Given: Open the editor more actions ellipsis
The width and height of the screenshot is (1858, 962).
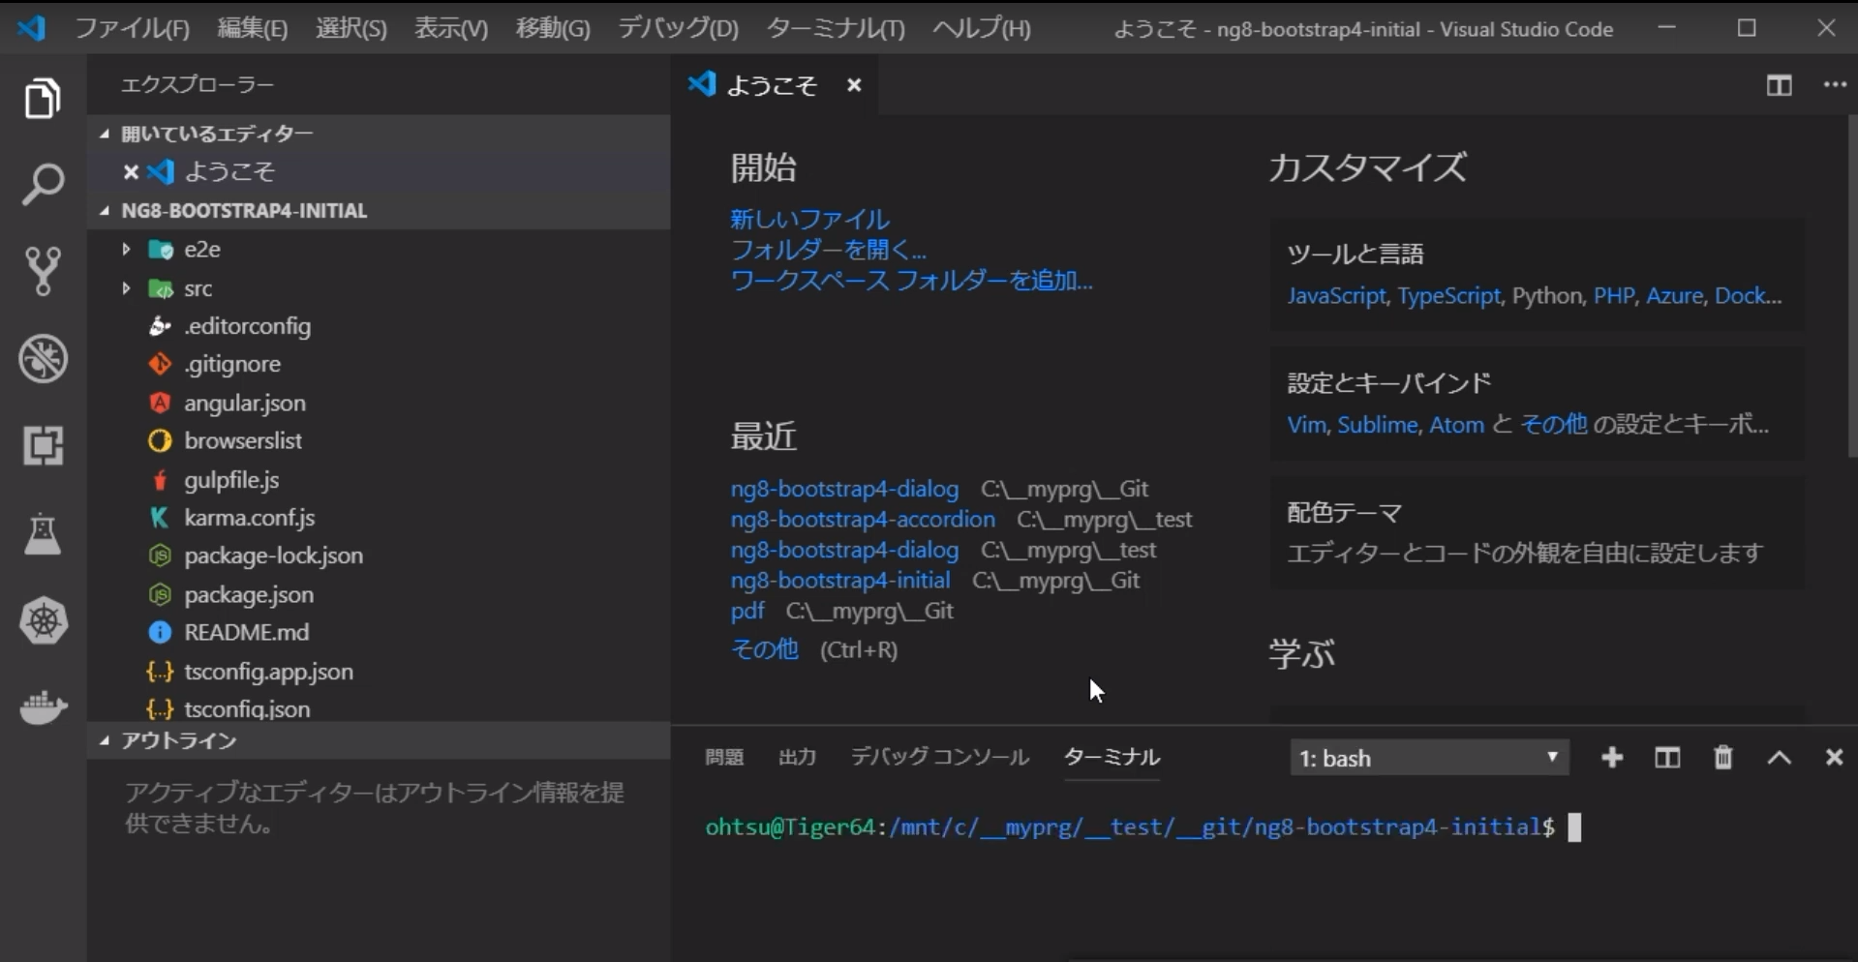Looking at the screenshot, I should [x=1835, y=85].
